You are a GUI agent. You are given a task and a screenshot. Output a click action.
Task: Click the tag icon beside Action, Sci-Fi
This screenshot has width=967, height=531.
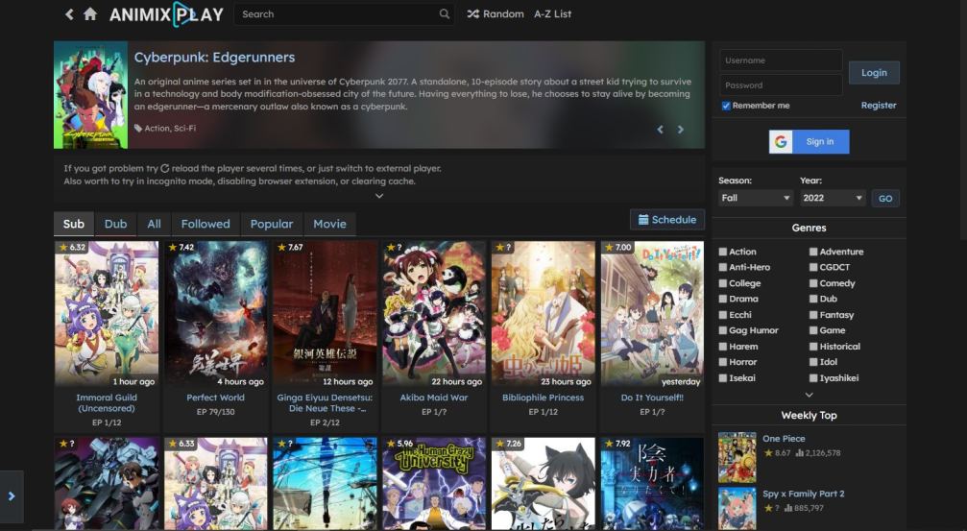point(138,129)
